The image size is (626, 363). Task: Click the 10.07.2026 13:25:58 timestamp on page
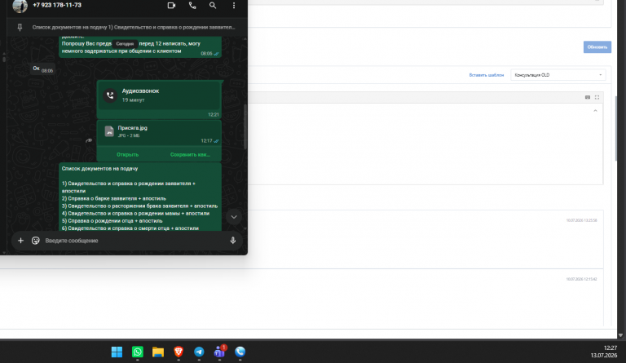click(x=581, y=220)
